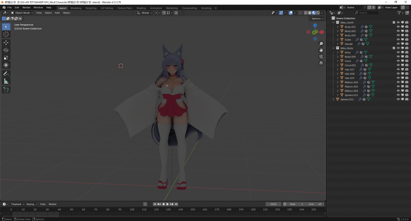Click the Blender logo menu icon

pos(4,8)
